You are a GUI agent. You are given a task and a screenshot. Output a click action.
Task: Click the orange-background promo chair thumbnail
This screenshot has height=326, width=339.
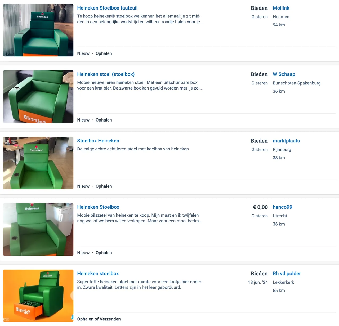pos(38,296)
